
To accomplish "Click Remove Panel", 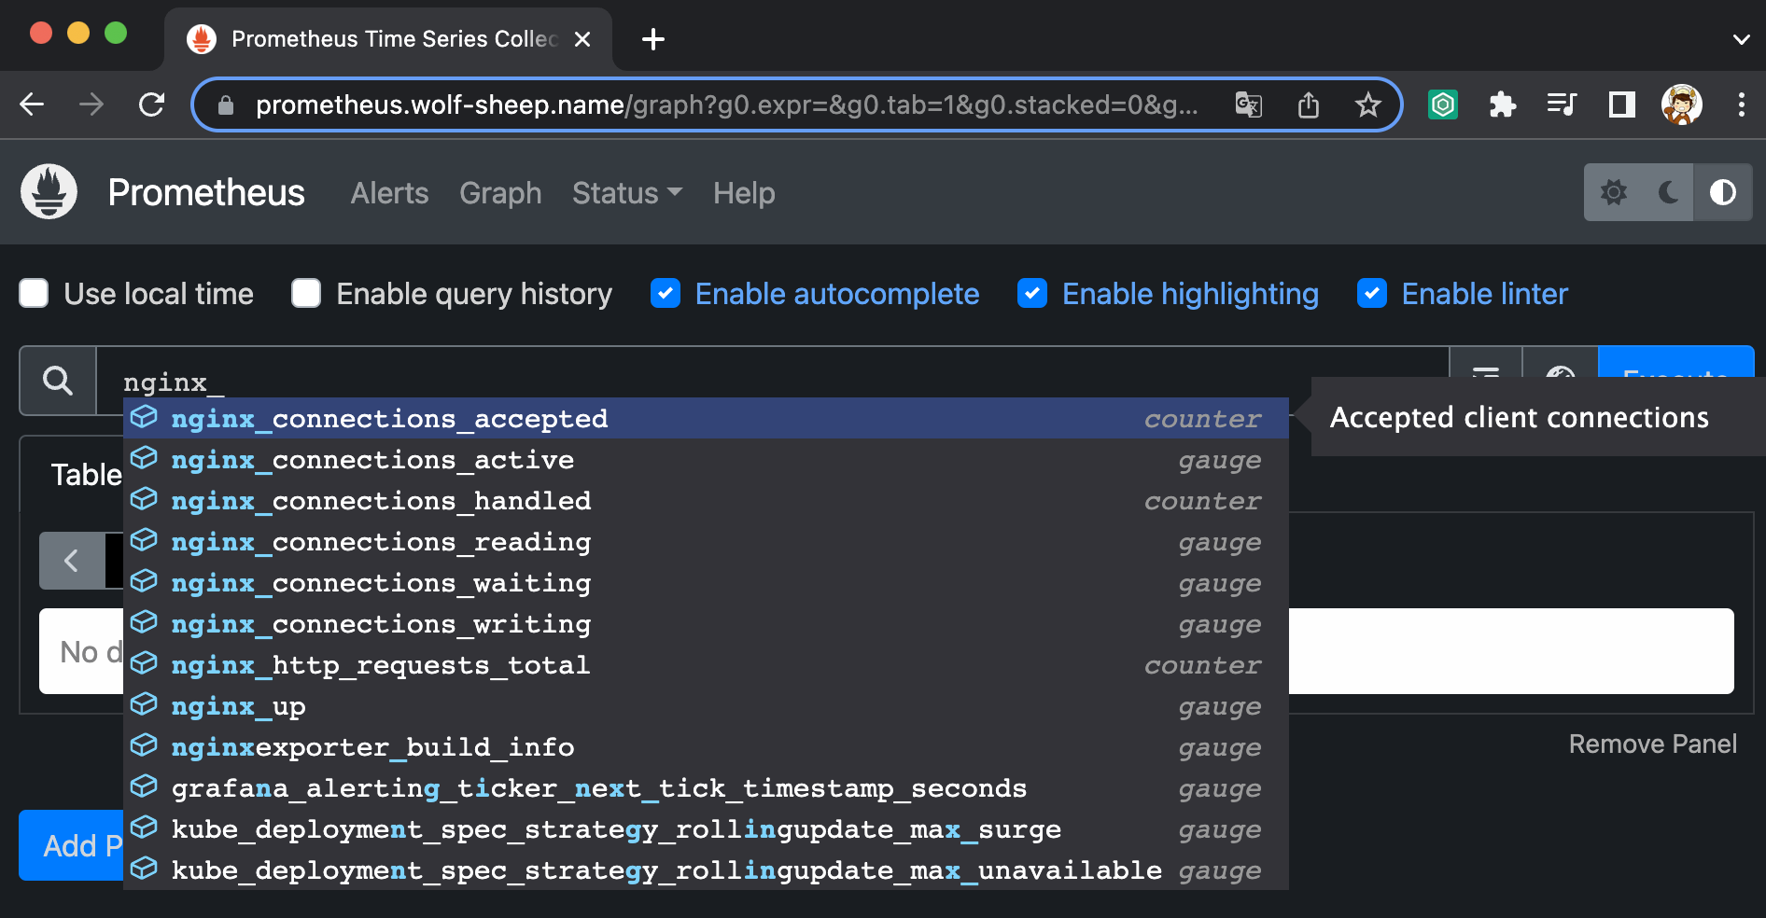I will 1652,744.
